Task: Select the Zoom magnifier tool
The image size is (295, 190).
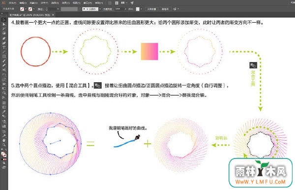Action: pyautogui.click(x=4, y=145)
